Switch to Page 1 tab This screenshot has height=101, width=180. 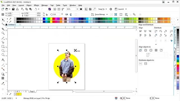(x=32, y=91)
